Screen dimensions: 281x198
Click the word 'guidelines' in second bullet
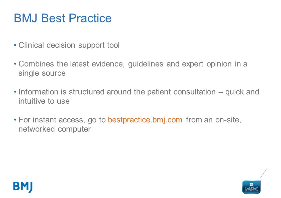(x=146, y=64)
